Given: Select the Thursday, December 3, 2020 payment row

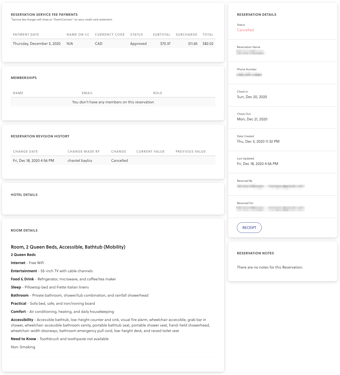Looking at the screenshot, I should (37, 44).
